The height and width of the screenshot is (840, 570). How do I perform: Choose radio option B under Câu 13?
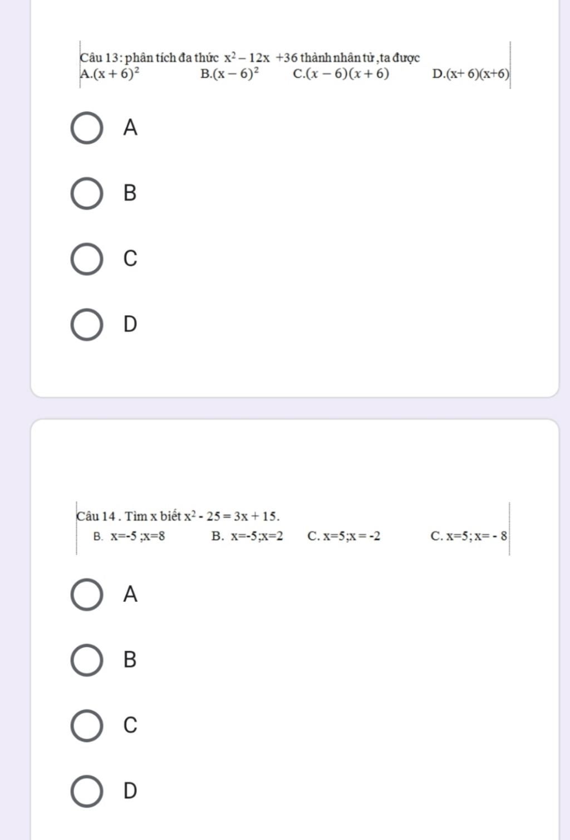[86, 193]
